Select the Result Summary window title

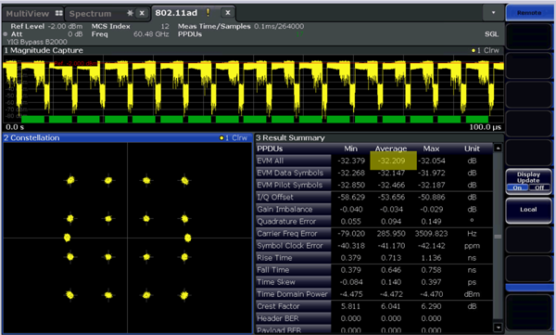coord(290,138)
